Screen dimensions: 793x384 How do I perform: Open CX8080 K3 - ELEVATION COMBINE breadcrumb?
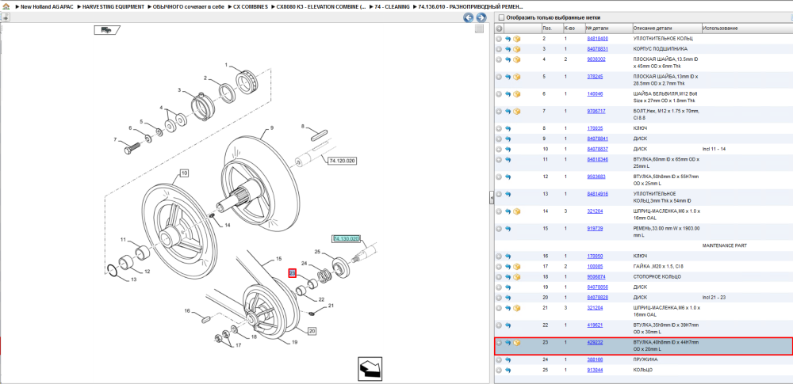320,7
